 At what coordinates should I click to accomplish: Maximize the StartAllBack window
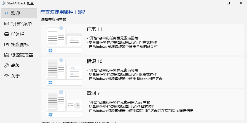228,3
